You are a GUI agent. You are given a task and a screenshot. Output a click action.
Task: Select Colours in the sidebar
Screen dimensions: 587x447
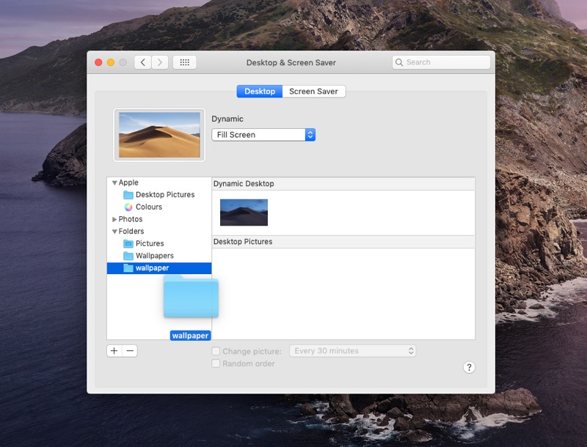point(159,207)
